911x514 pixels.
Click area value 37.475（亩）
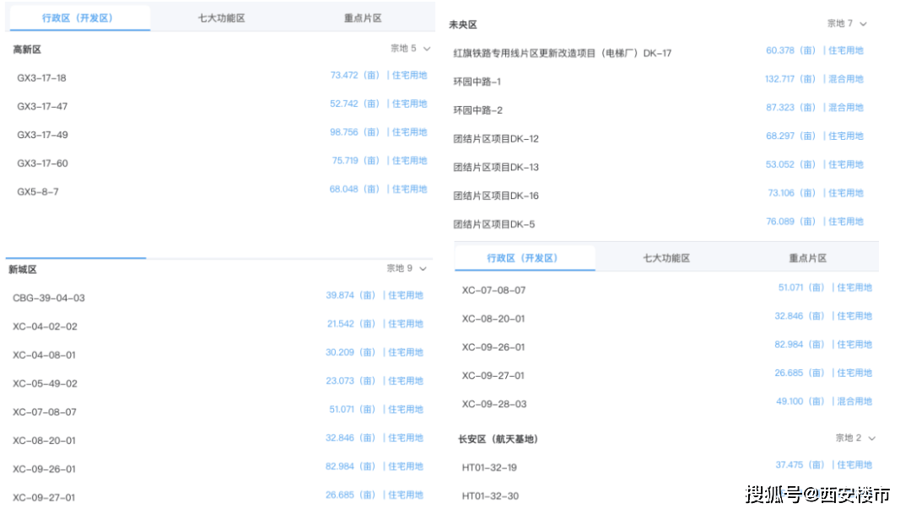click(x=800, y=464)
